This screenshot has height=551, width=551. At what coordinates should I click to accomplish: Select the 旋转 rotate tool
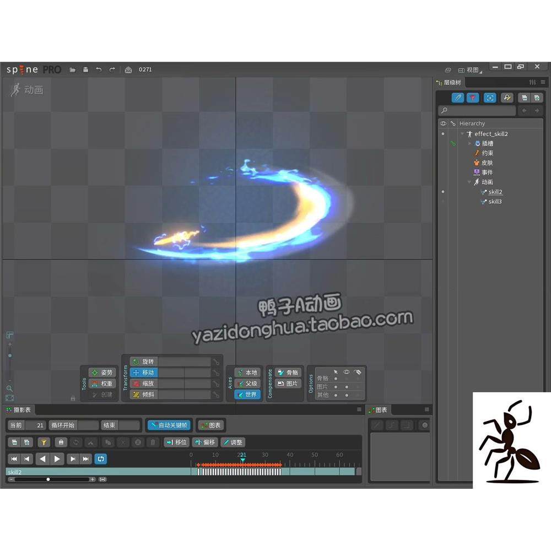point(144,361)
